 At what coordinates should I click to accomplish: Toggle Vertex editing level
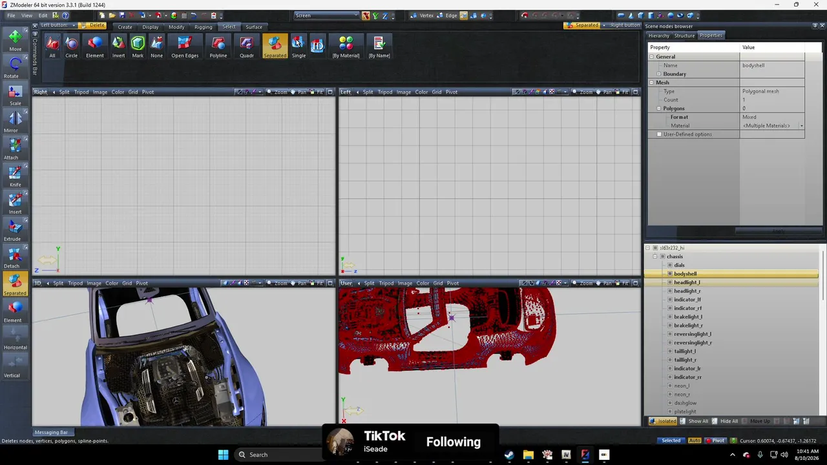tap(423, 15)
